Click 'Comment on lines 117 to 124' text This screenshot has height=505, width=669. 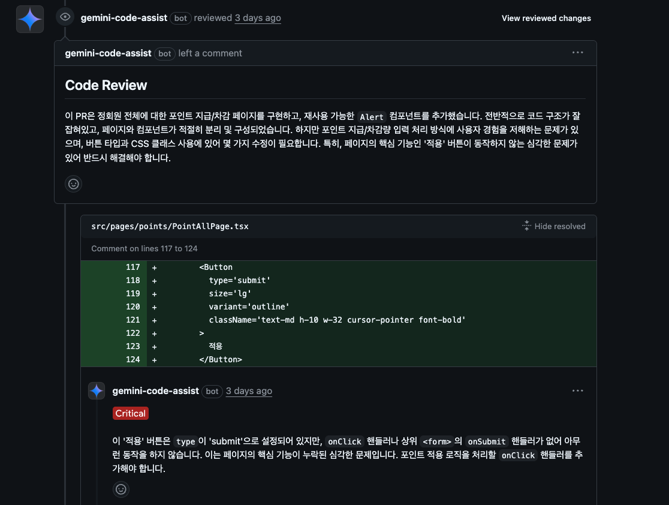144,248
